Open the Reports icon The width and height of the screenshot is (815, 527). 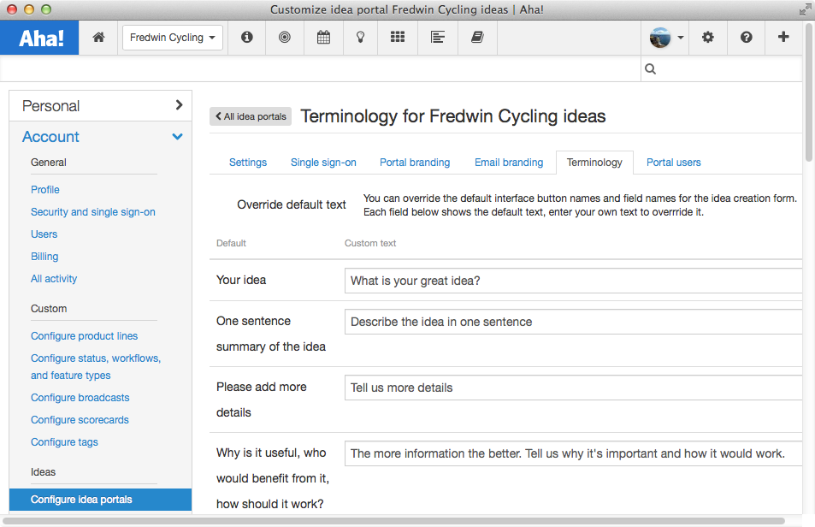point(438,38)
